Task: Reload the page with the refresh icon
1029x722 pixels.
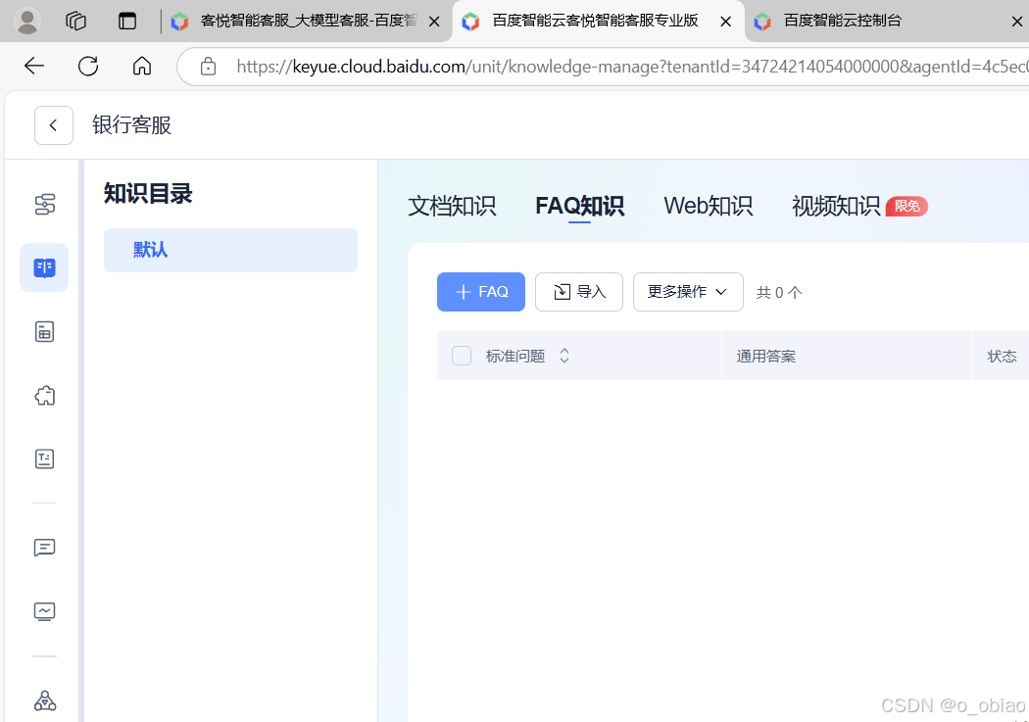Action: [x=88, y=66]
